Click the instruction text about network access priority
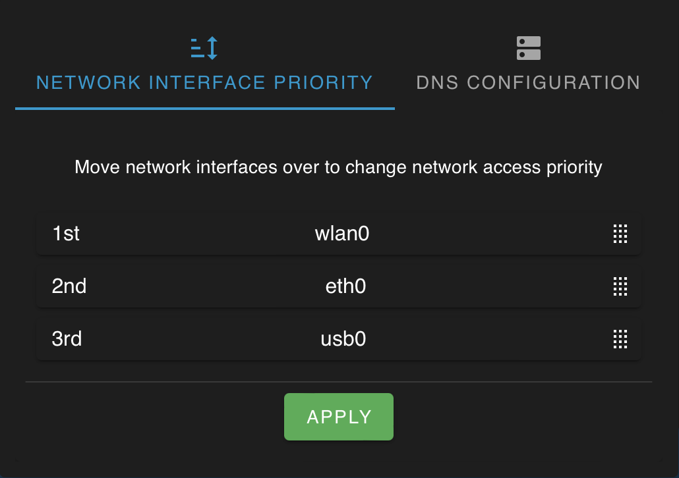Screen dimensions: 679x478 point(338,167)
